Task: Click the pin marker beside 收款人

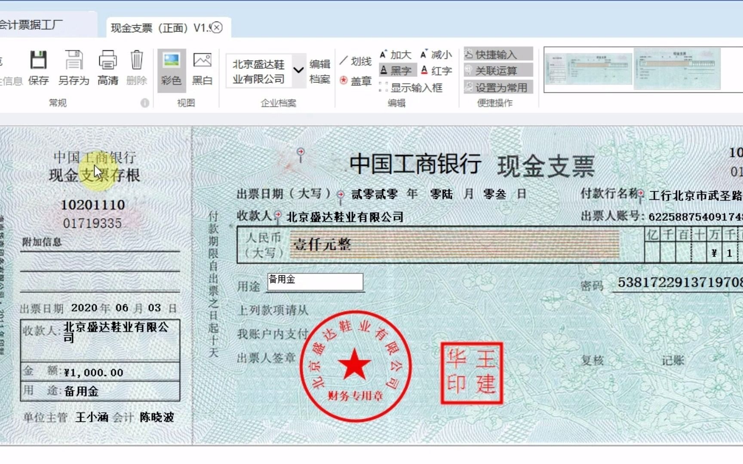Action: tap(278, 217)
